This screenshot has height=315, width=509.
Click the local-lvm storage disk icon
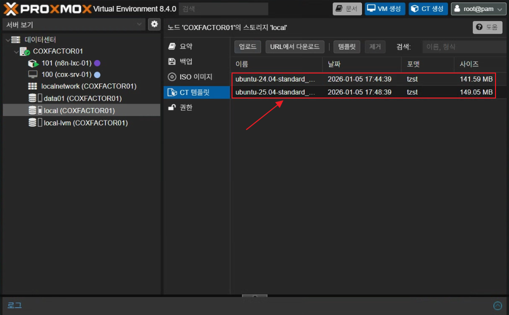32,122
